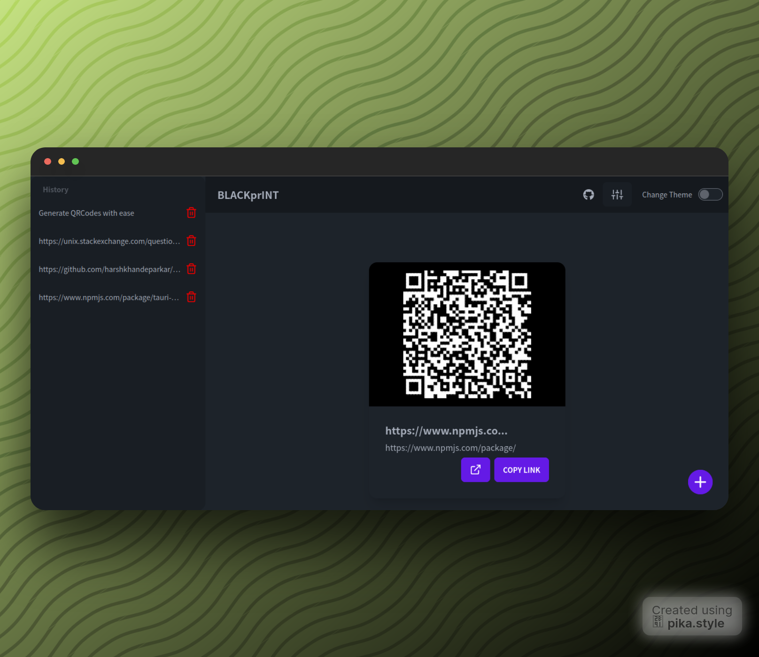Click the generated QR code image
Viewport: 759px width, 657px height.
(467, 334)
